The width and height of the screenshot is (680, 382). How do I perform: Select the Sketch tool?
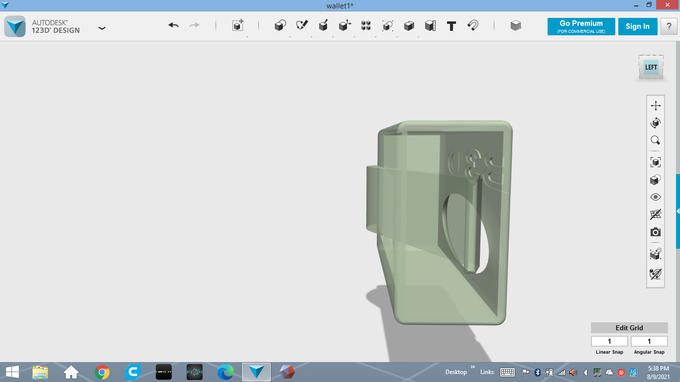coord(302,26)
